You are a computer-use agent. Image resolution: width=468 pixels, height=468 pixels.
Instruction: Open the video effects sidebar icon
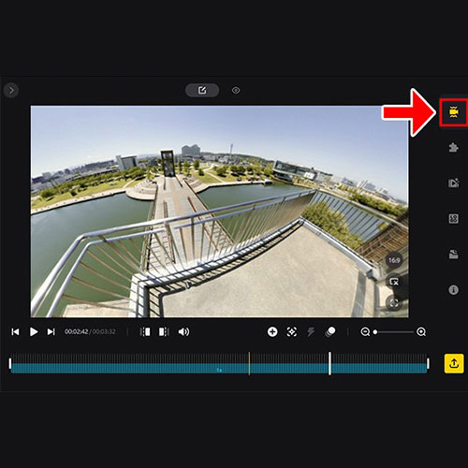pos(453,183)
